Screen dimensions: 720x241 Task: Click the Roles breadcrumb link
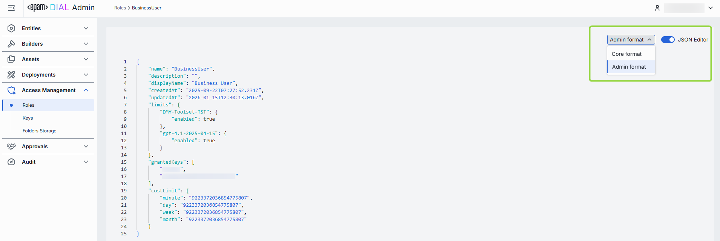pyautogui.click(x=120, y=8)
